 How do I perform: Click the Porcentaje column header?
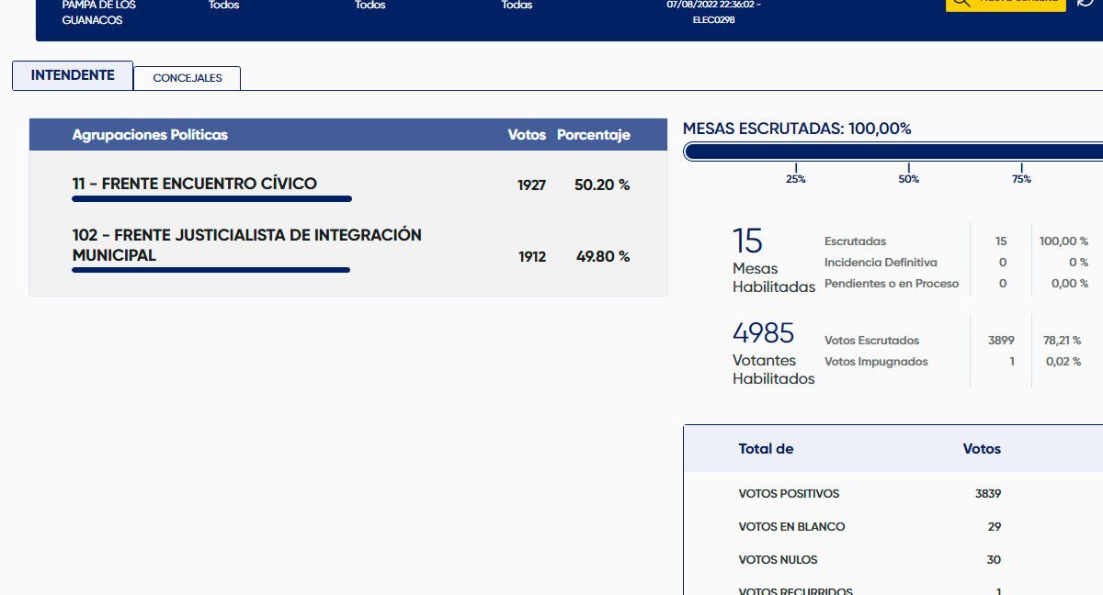(x=593, y=135)
